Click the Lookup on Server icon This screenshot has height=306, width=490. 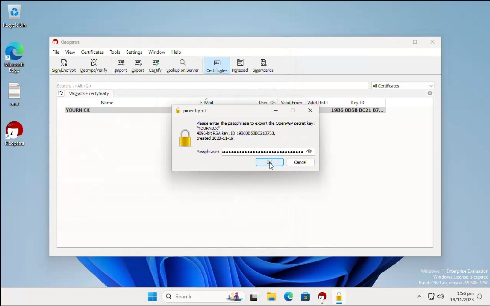(x=182, y=65)
